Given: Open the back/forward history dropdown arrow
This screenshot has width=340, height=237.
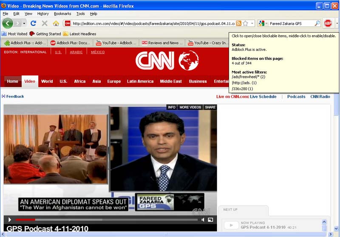Looking at the screenshot, I should (24, 23).
